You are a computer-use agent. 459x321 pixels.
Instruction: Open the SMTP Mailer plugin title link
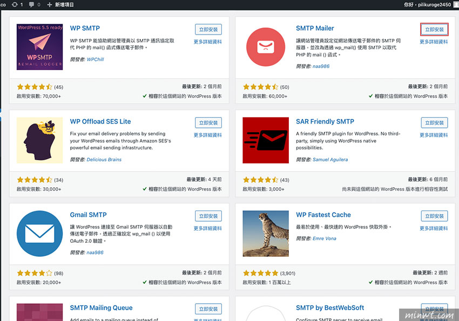315,28
